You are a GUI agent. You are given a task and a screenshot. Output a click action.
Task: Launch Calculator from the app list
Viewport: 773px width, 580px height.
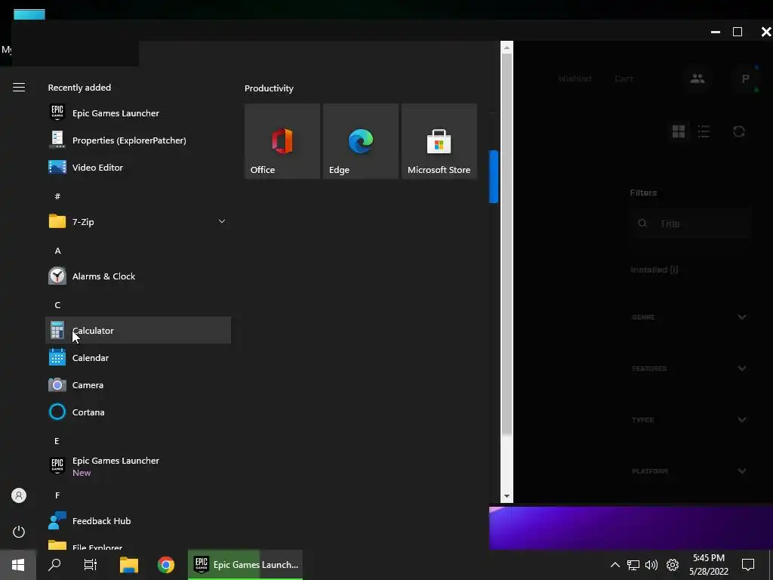(138, 331)
